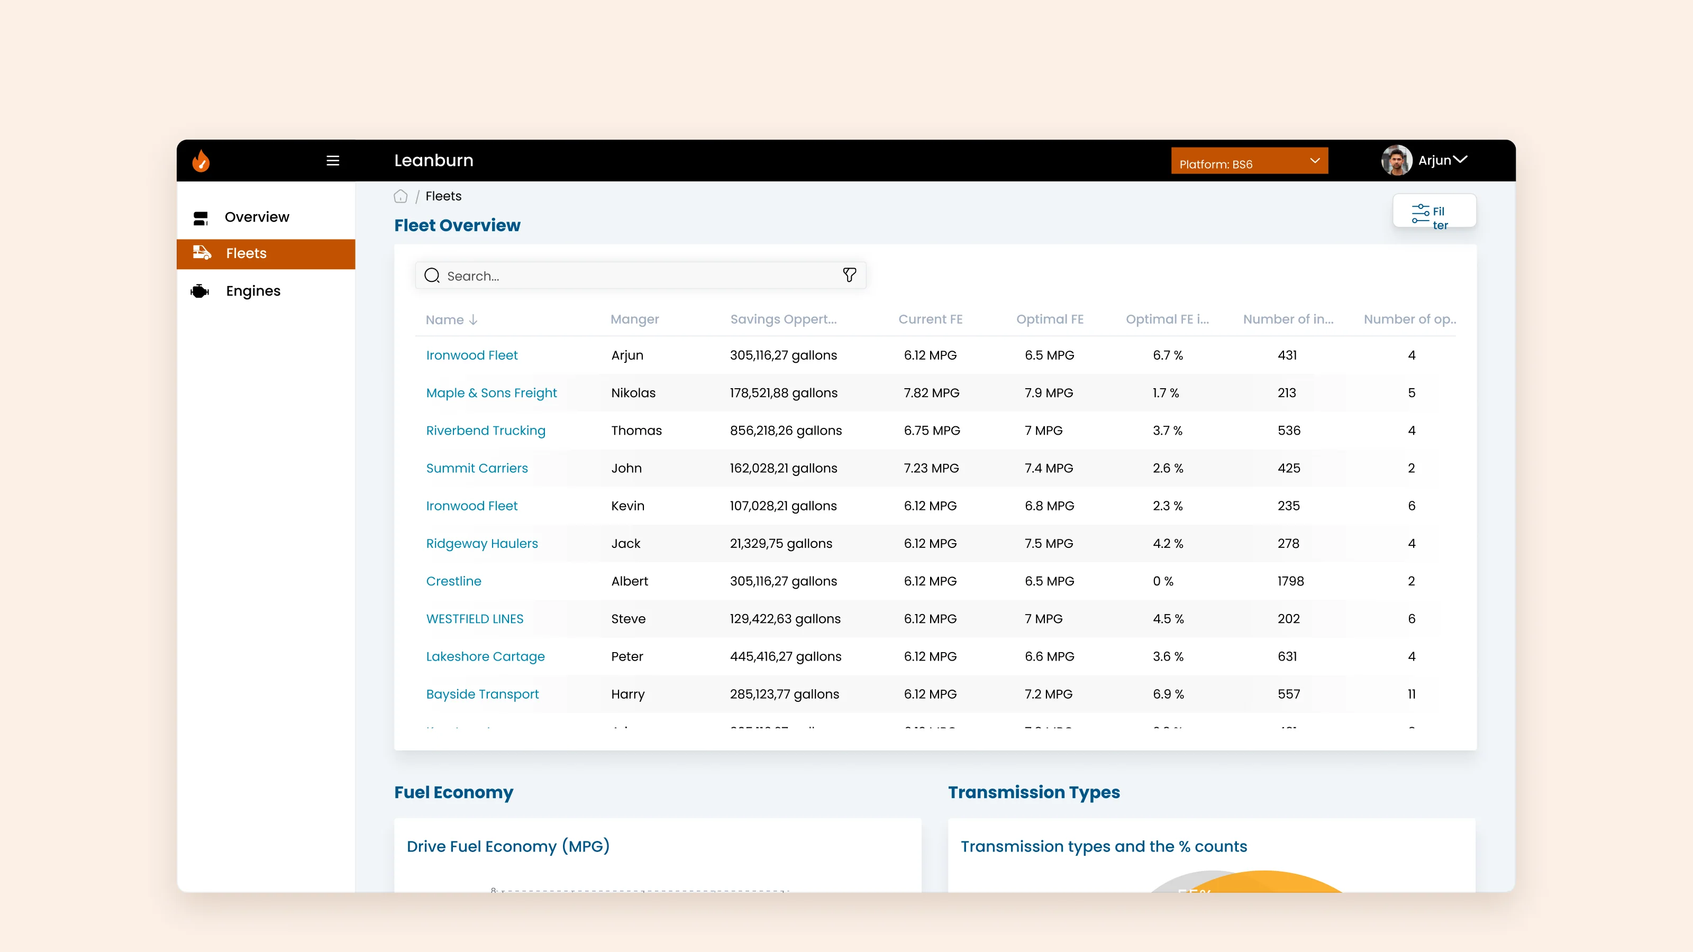Open the Riverbend Trucking link

pos(485,431)
